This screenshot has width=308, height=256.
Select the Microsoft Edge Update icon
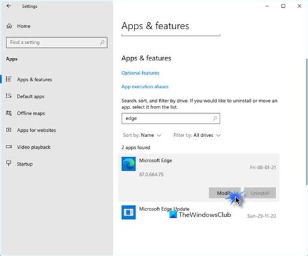[x=129, y=212]
